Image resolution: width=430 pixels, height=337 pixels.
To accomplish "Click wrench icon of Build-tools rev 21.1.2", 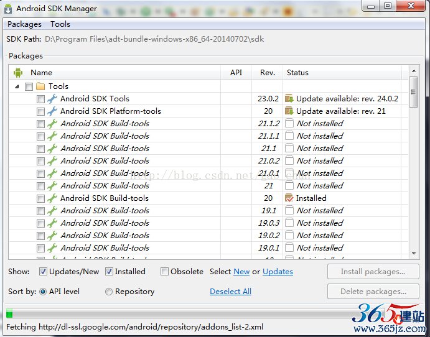I will pos(52,124).
